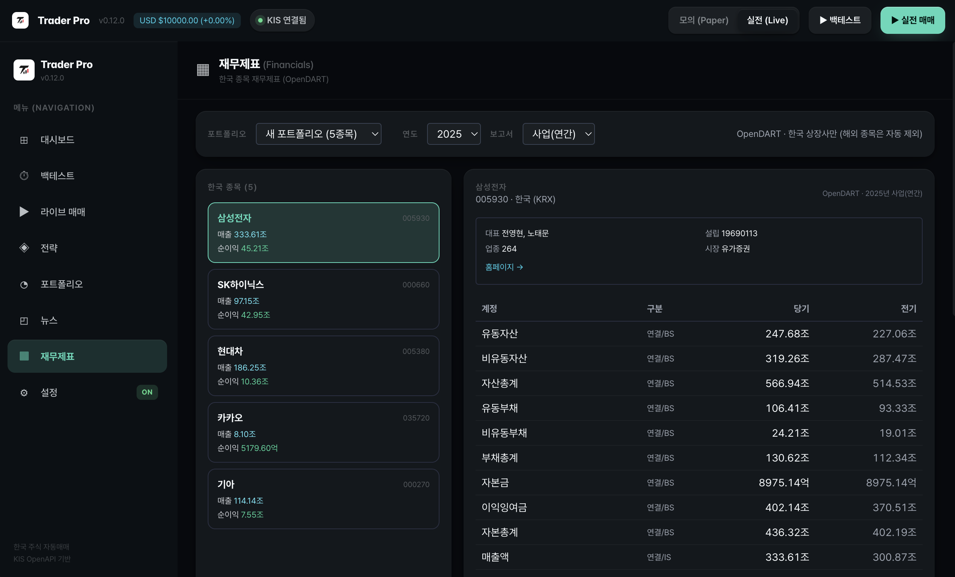Image resolution: width=955 pixels, height=577 pixels.
Task: Click the 뉴스 icon in sidebar
Action: (24, 320)
